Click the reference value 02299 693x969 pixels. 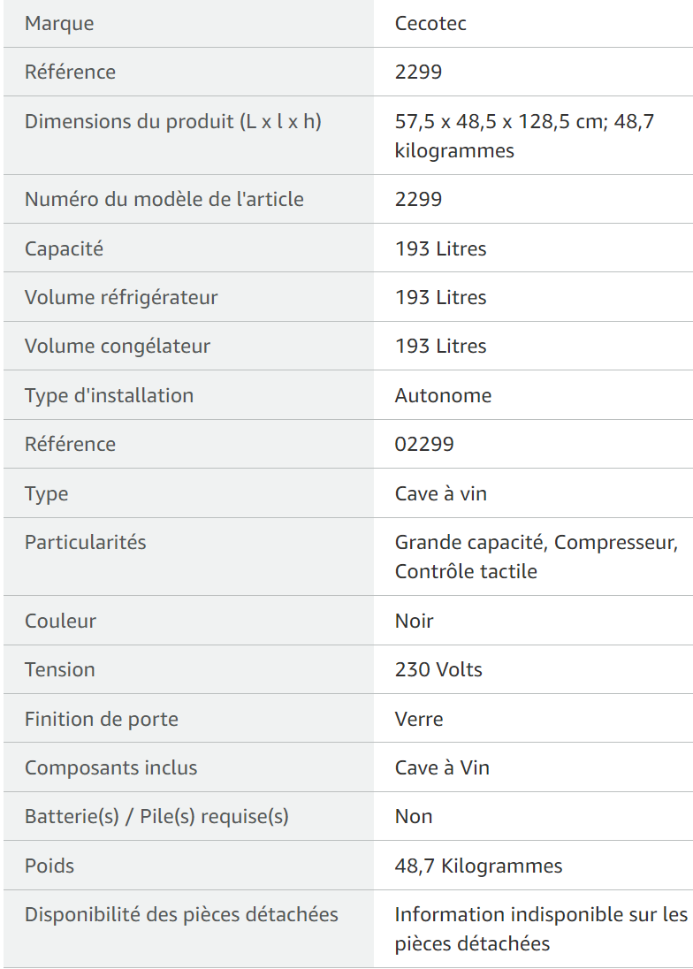424,444
